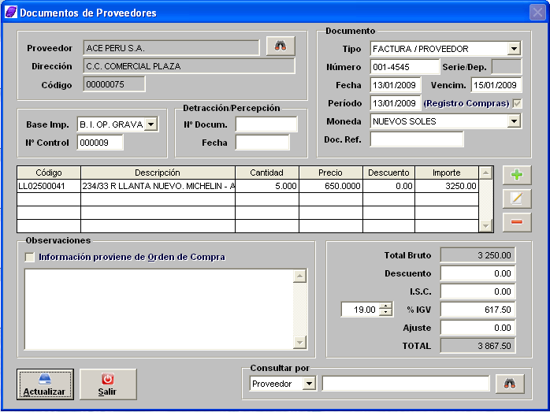
Task: Toggle Registro Compras checkbox
Action: [x=517, y=103]
